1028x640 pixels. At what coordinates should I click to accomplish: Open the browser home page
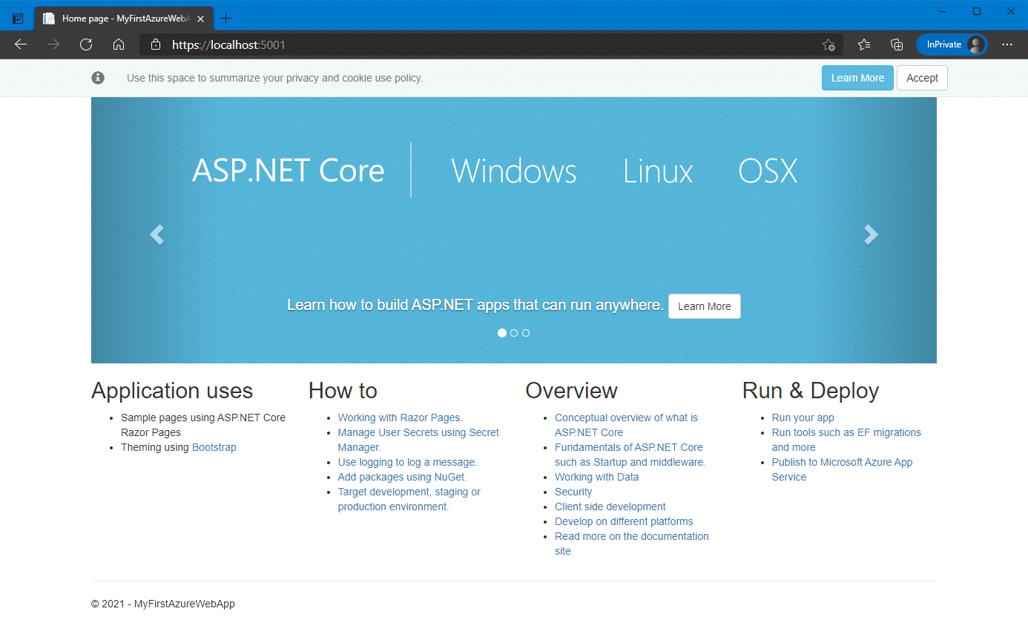(119, 44)
